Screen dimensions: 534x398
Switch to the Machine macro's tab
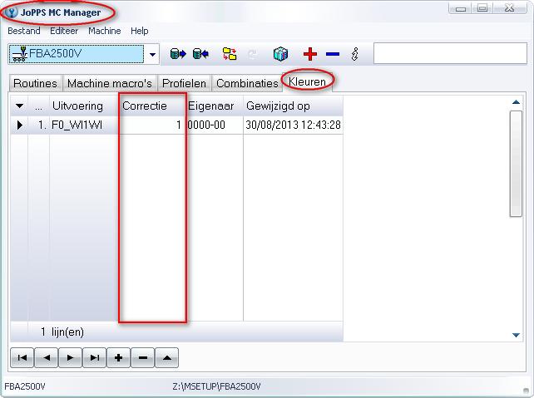[109, 83]
